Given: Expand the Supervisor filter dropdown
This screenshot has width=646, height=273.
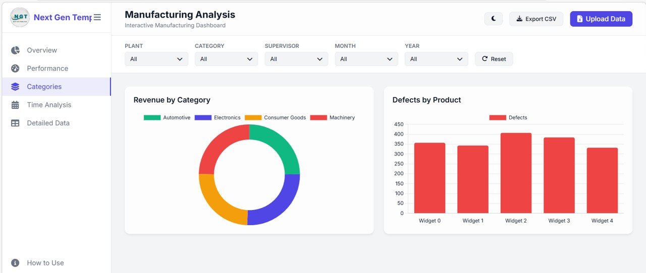Looking at the screenshot, I should point(296,59).
